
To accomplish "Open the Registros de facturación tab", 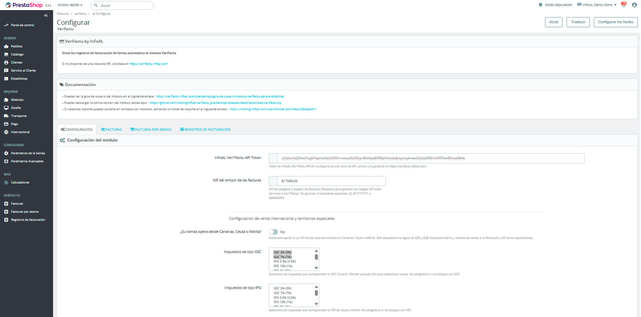I will (x=205, y=129).
